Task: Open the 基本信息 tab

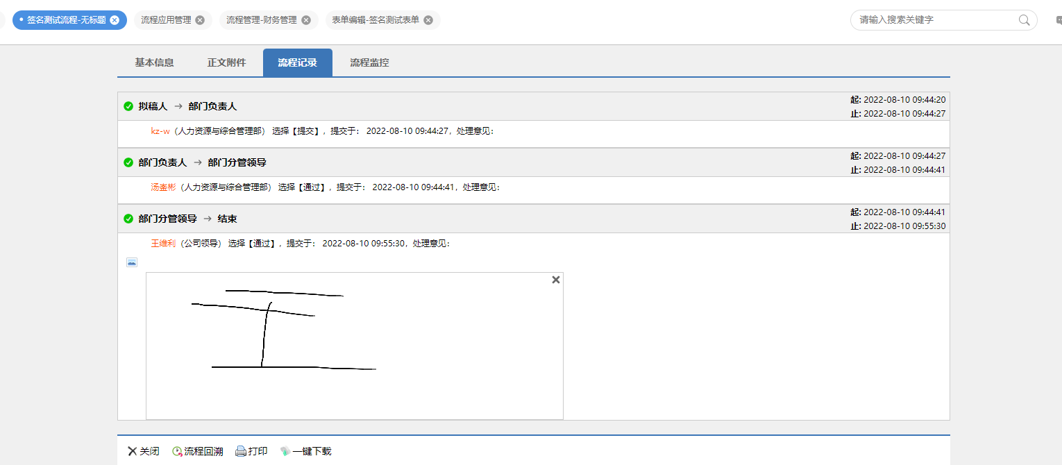Action: coord(154,62)
